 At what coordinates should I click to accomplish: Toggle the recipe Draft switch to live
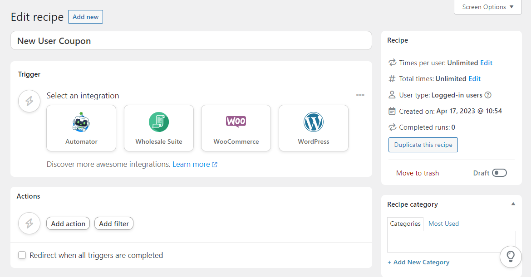coord(499,173)
